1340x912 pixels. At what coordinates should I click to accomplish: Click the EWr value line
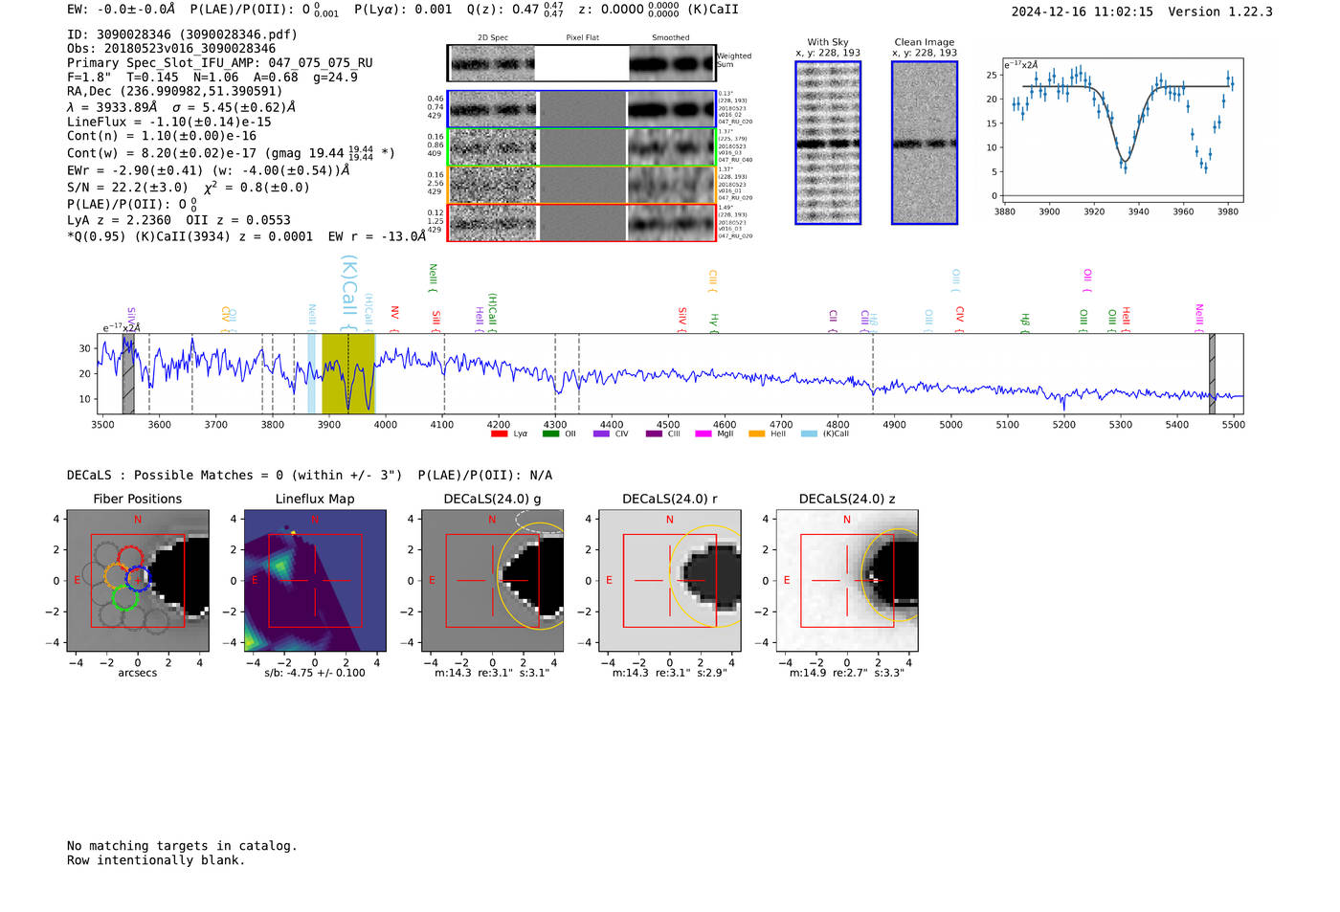pyautogui.click(x=208, y=170)
